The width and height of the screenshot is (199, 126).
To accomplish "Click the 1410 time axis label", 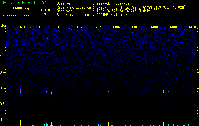I will click(x=192, y=27).
